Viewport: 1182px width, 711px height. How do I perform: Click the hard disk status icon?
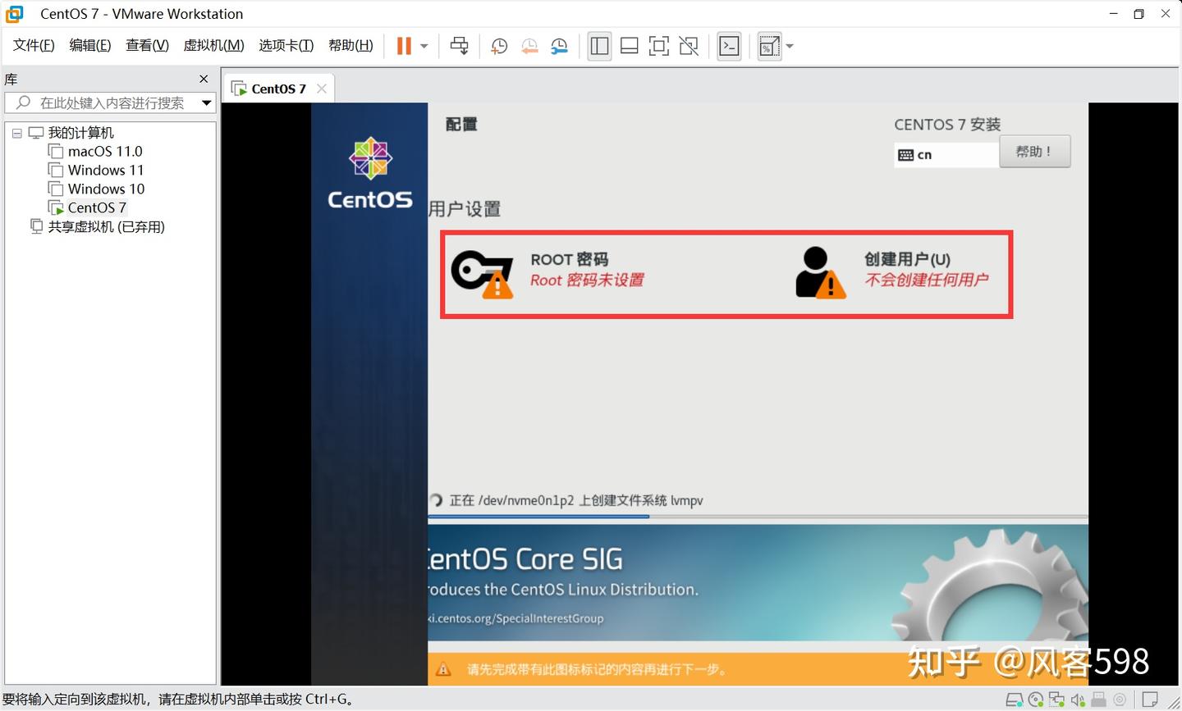(1015, 700)
